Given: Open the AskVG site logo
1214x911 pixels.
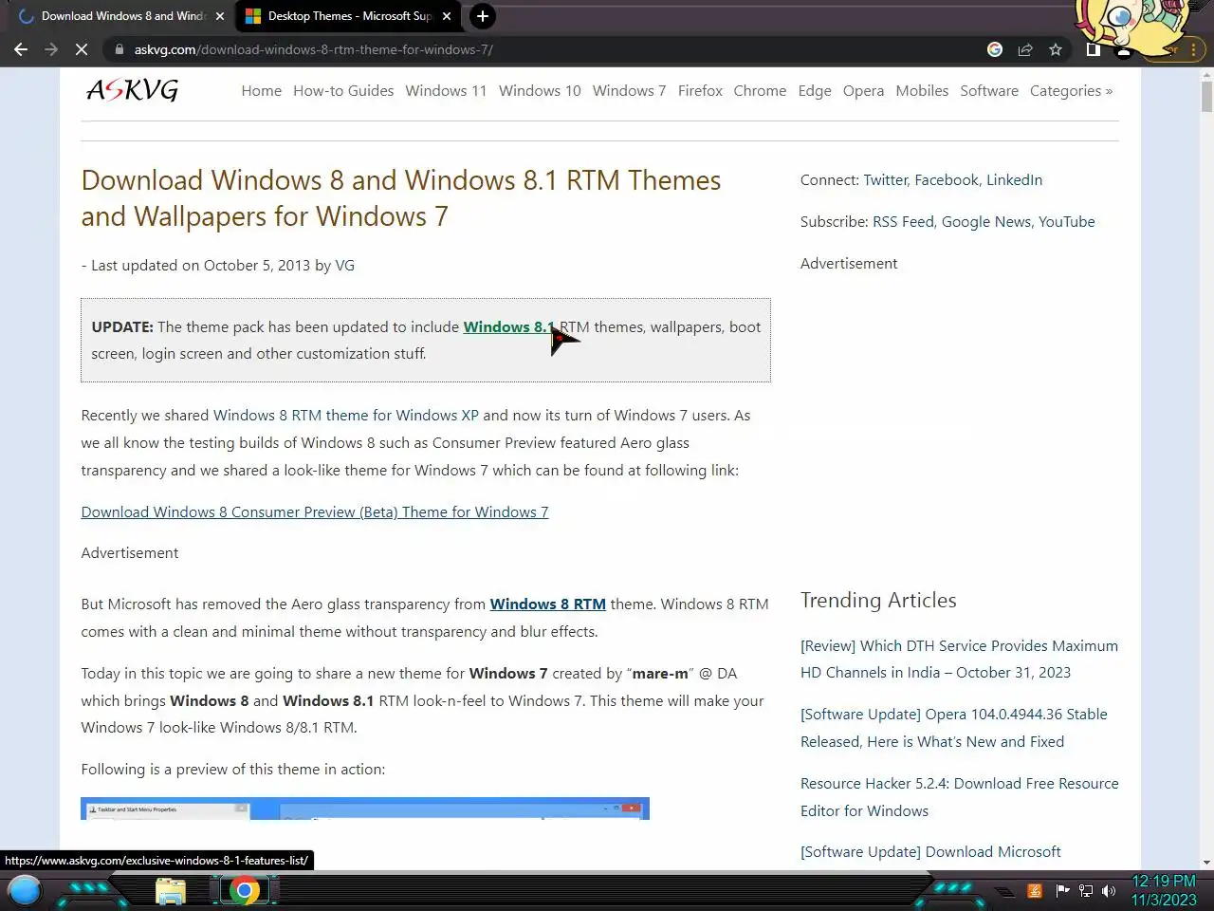Looking at the screenshot, I should pos(132,90).
